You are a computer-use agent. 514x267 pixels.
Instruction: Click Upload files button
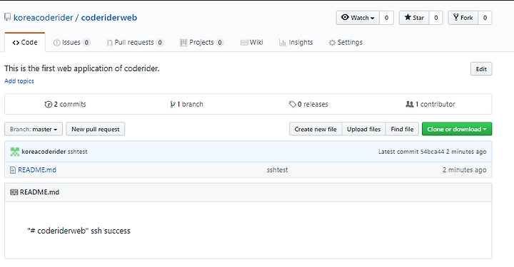[363, 129]
